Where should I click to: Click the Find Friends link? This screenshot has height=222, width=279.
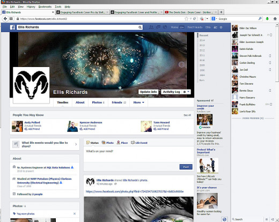coord(195,27)
